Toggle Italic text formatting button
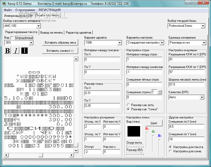Screen dimensions: 211x167 click(16, 51)
